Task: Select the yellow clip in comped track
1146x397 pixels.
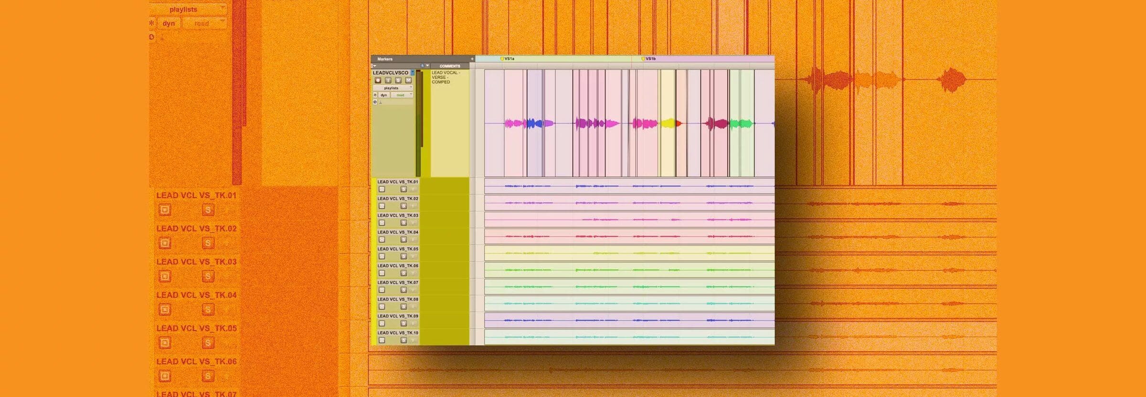Action: [668, 123]
